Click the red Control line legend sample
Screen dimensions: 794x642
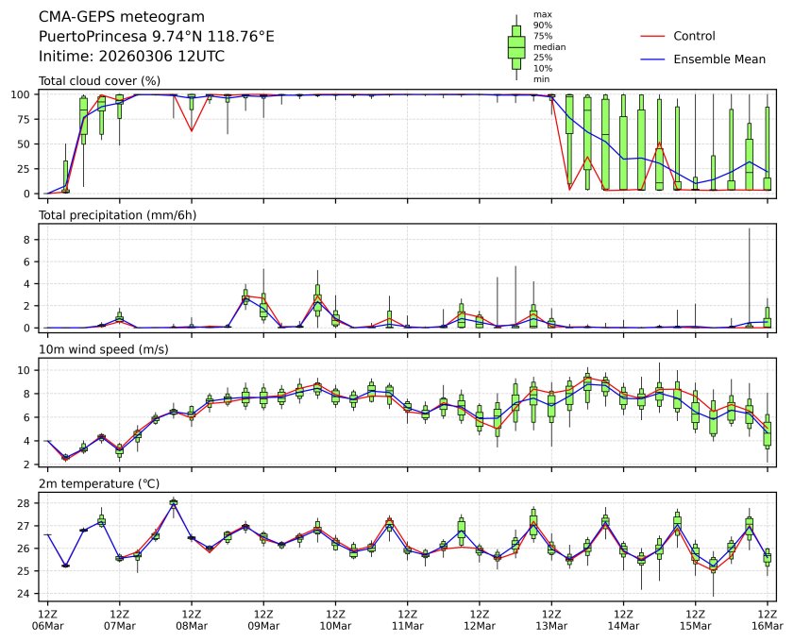click(x=653, y=36)
